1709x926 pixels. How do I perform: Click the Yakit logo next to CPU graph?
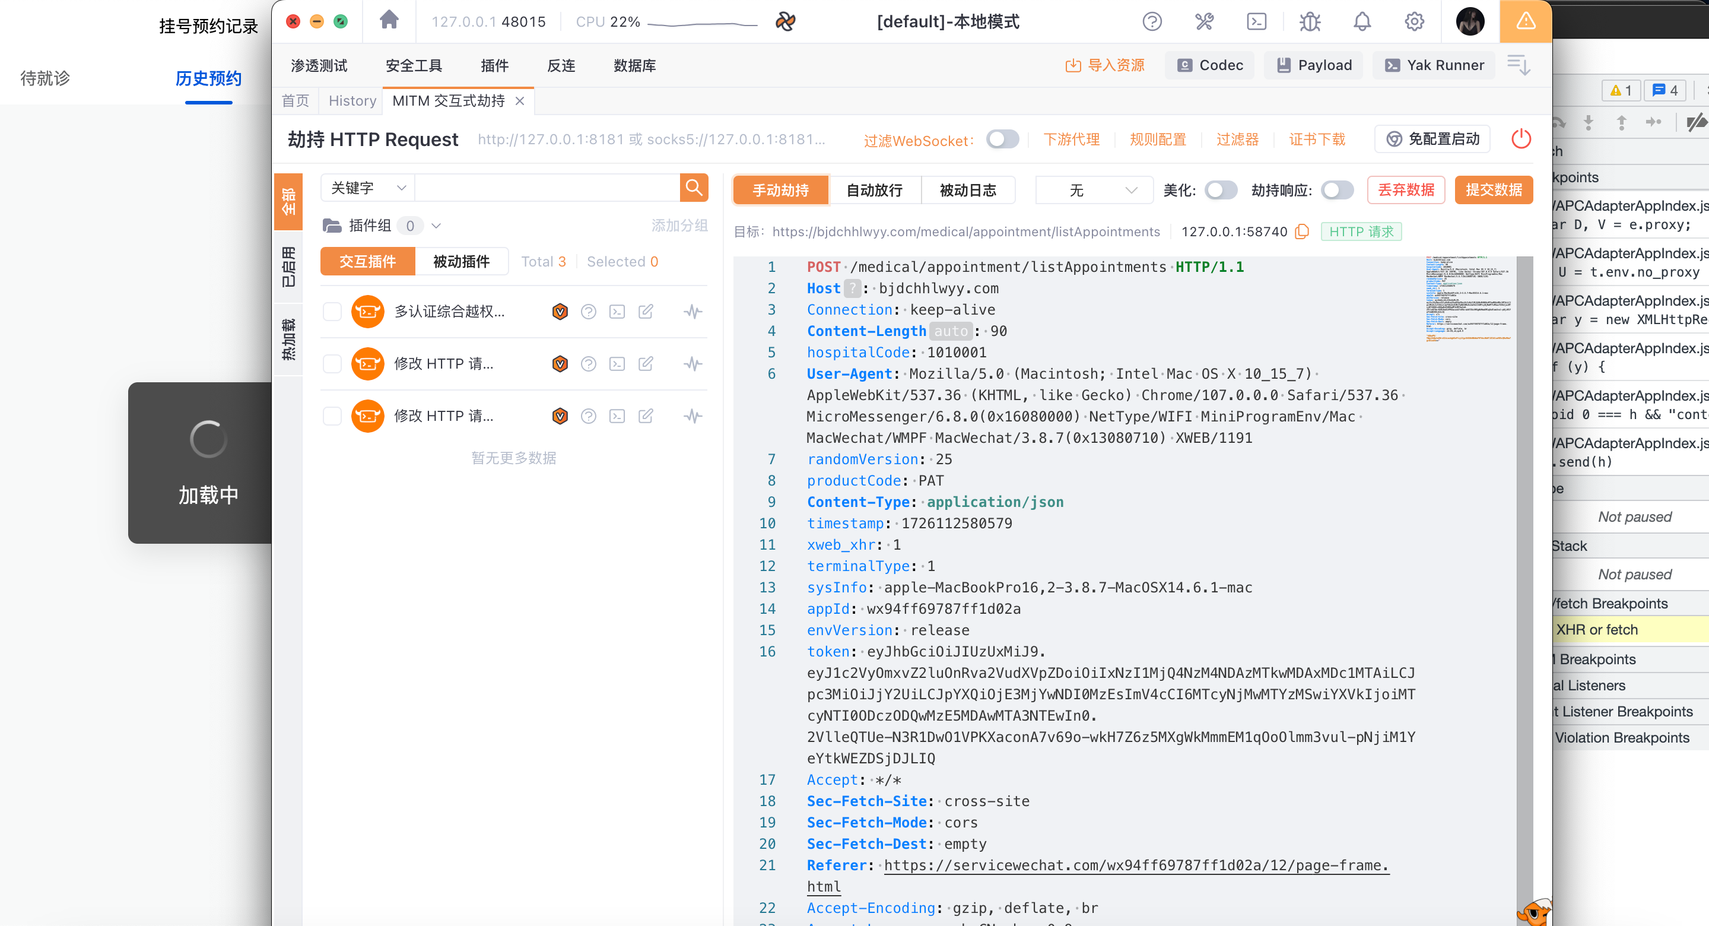[785, 21]
